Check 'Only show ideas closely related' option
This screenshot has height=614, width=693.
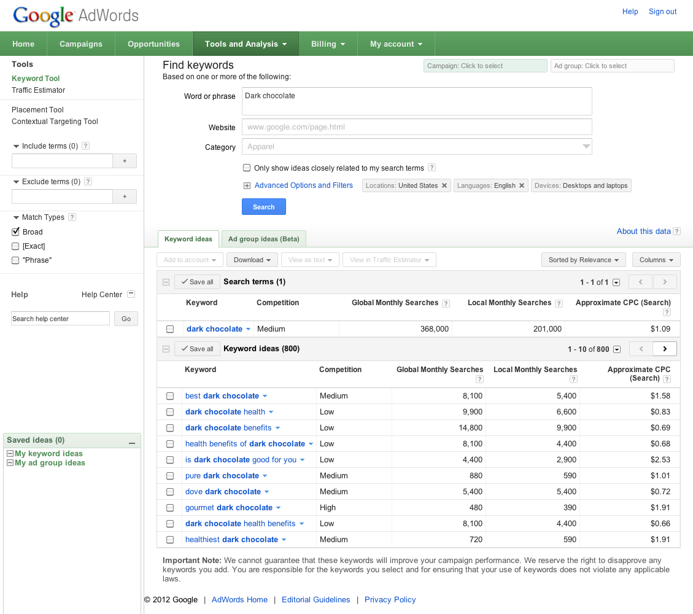247,168
